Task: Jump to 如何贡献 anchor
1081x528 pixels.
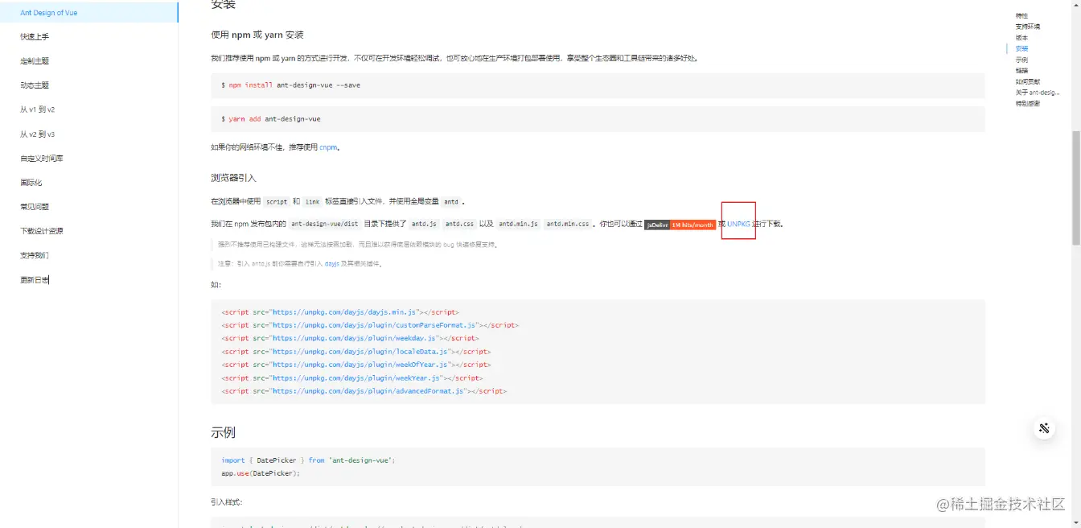Action: point(1027,81)
